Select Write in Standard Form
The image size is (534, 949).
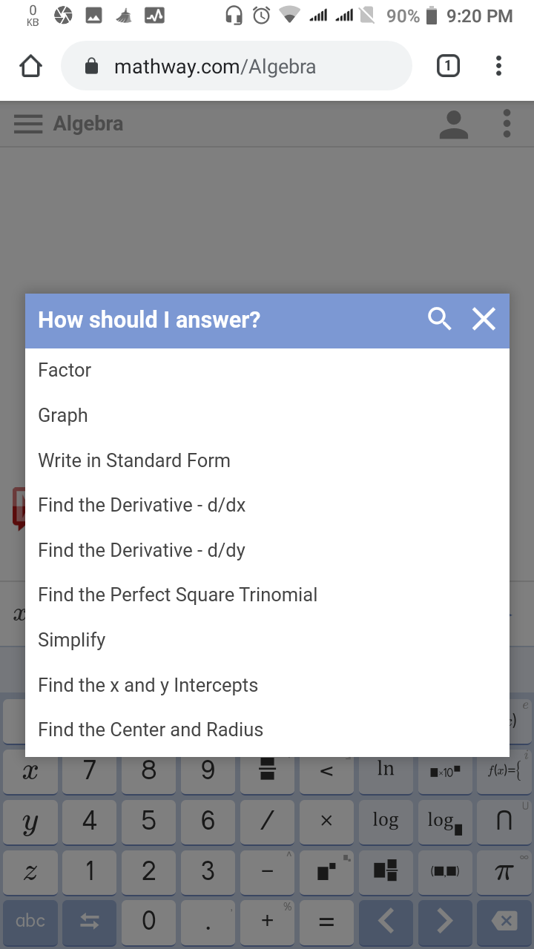(x=134, y=460)
